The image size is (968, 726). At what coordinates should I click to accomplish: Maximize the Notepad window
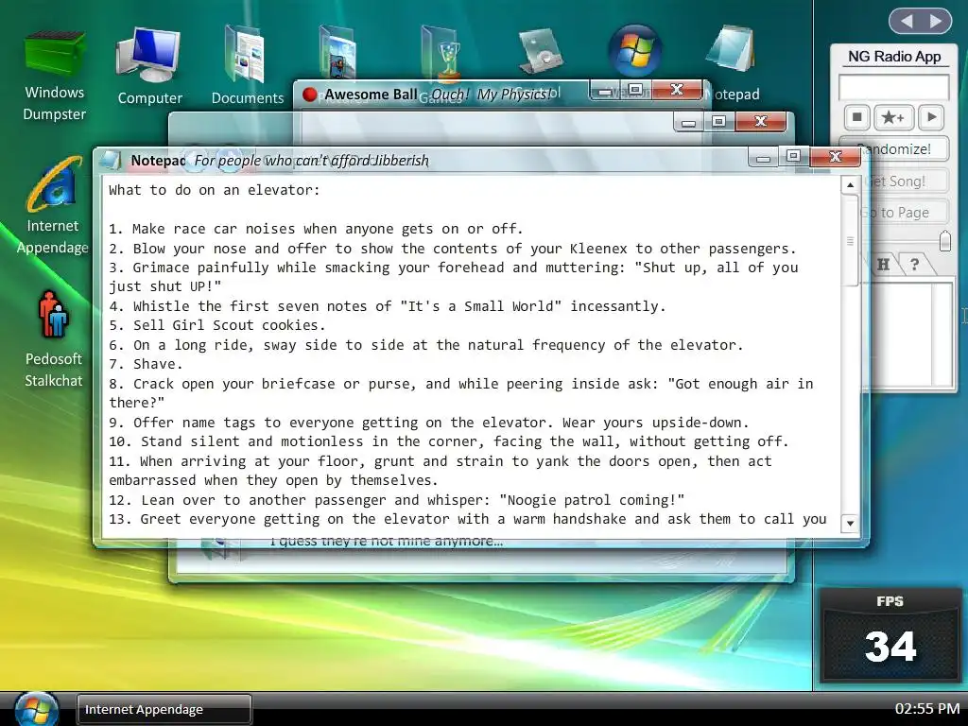[x=793, y=157]
